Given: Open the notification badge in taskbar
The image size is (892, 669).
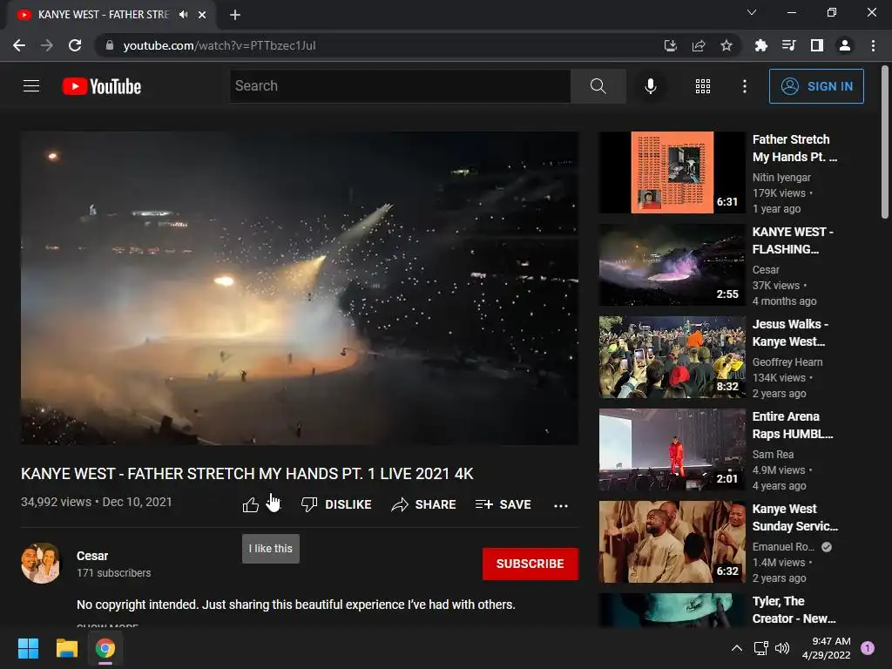Looking at the screenshot, I should click(x=868, y=647).
